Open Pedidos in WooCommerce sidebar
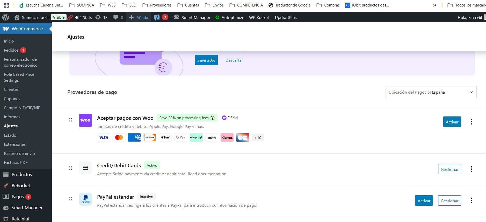Screen dimensions: 486x222 11,50
